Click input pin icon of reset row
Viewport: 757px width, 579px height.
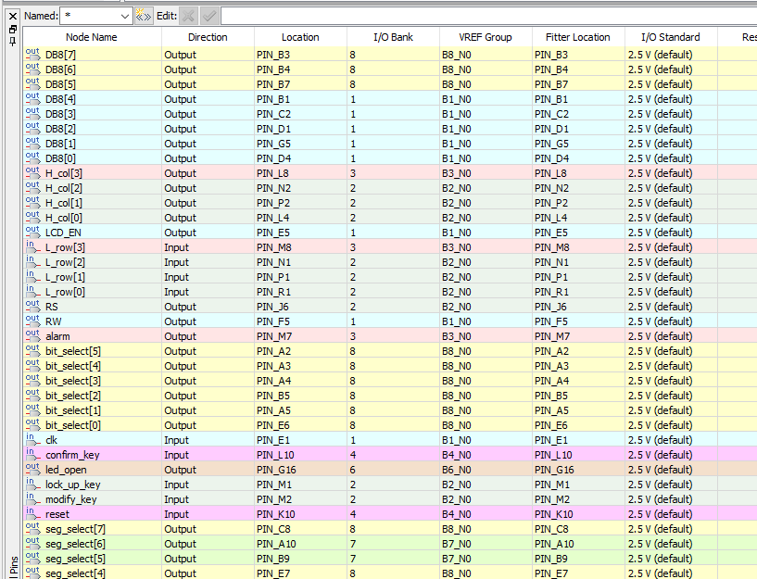pyautogui.click(x=32, y=513)
